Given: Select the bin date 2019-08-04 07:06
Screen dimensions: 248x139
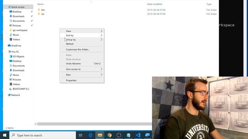Looking at the screenshot, I should pos(156,10).
